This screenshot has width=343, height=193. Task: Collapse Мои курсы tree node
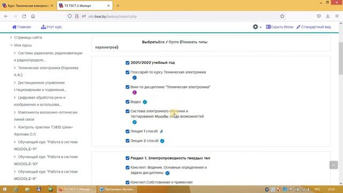11,45
